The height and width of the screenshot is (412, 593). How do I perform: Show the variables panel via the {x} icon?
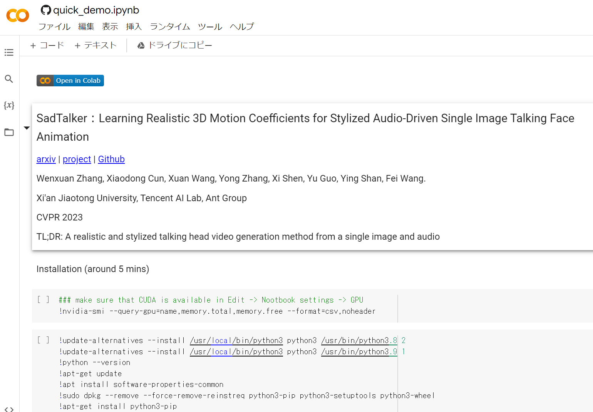pyautogui.click(x=9, y=105)
